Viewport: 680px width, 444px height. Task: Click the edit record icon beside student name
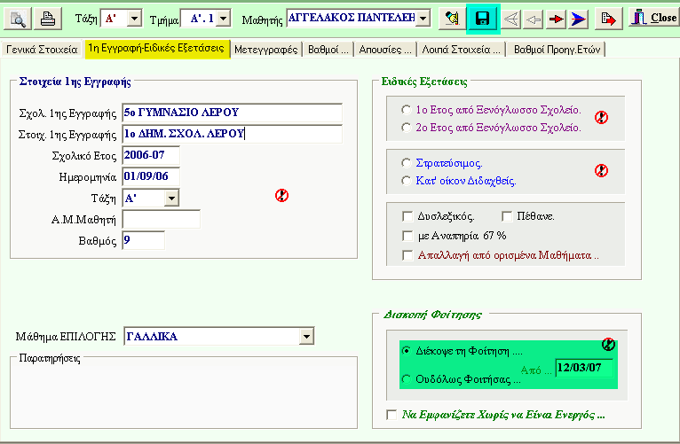coord(451,18)
